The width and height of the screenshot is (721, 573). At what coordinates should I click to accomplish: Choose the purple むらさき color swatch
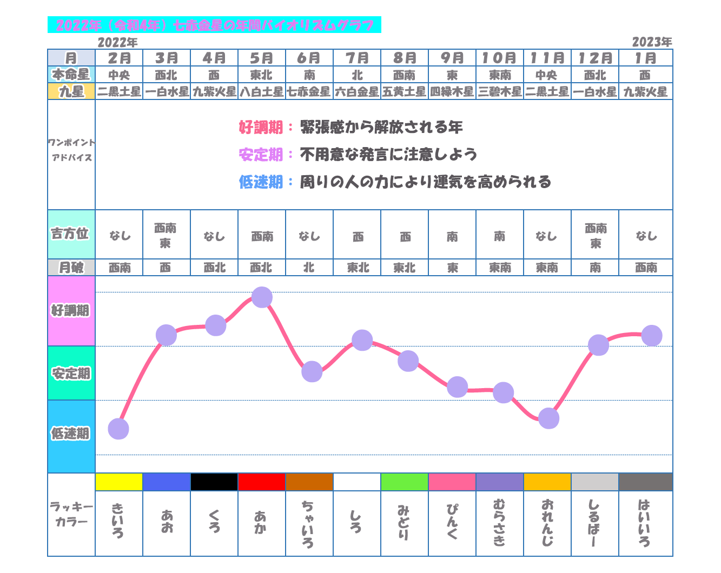tap(500, 482)
